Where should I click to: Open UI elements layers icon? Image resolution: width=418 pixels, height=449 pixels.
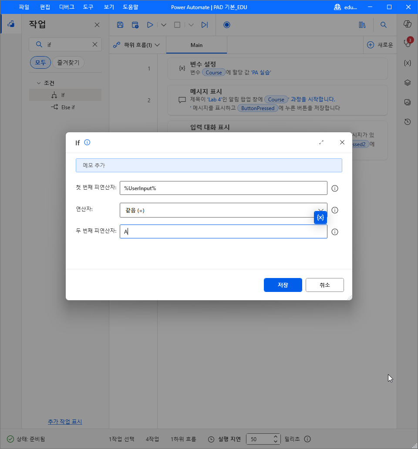pos(408,83)
